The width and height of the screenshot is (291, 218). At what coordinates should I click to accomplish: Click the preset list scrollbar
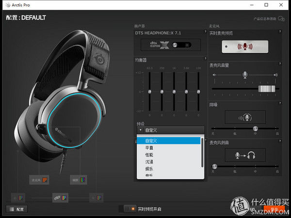pos(202,153)
